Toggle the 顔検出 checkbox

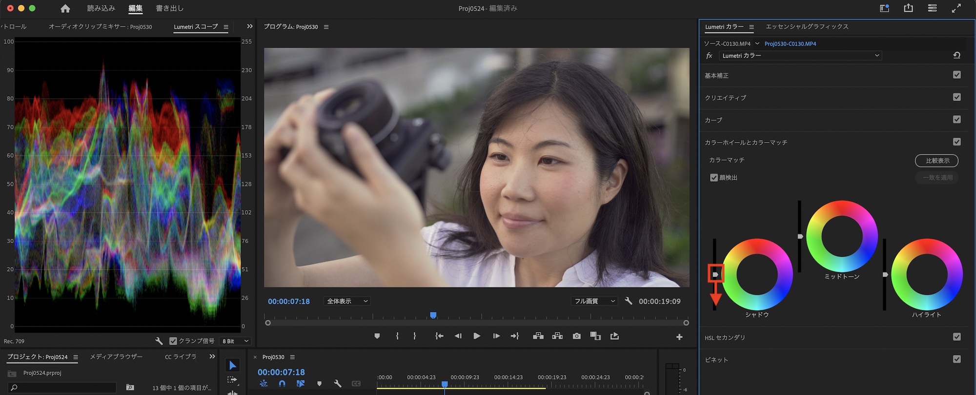[714, 178]
